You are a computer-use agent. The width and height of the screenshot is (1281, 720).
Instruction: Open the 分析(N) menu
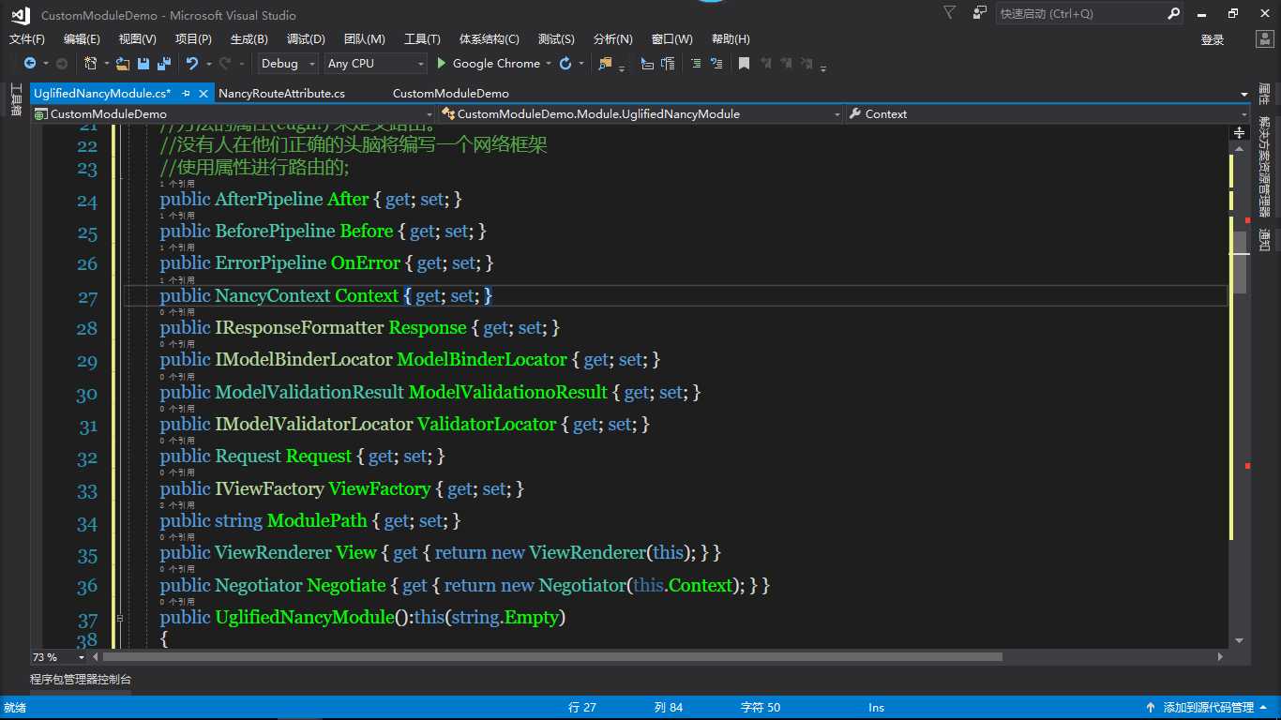(x=613, y=39)
